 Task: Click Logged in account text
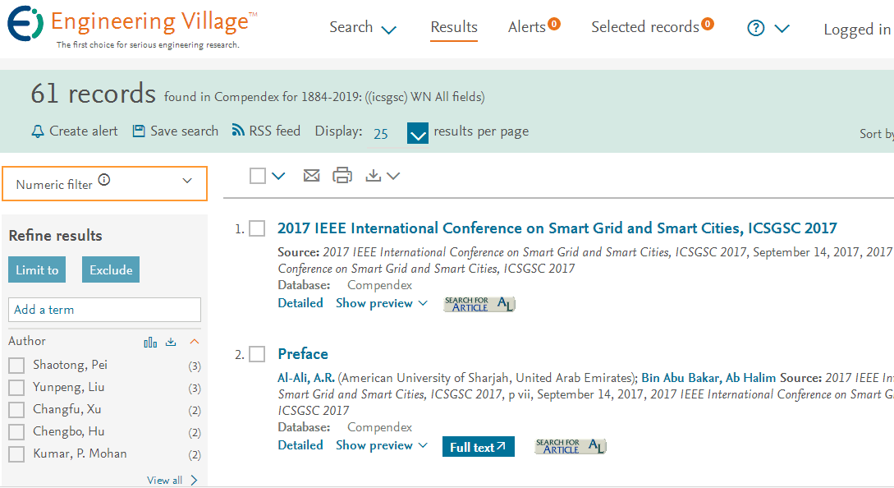(857, 29)
